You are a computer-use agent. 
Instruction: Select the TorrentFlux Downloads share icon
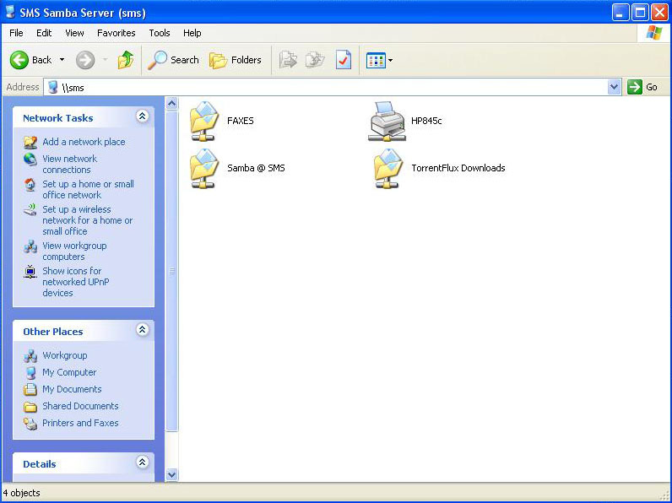[387, 169]
